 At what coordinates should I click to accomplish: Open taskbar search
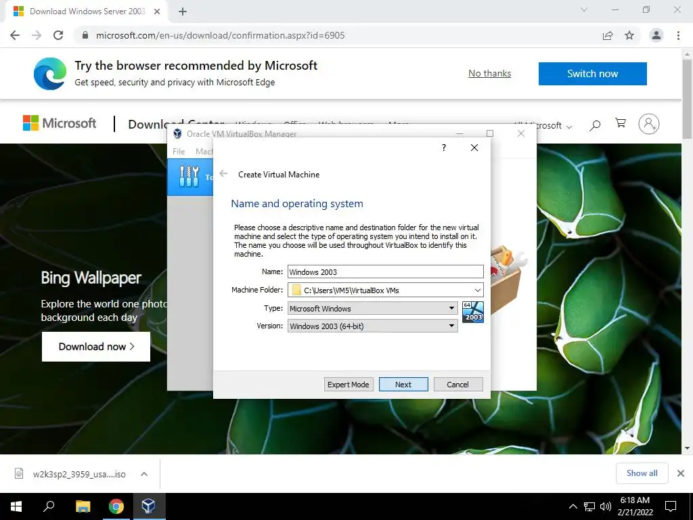coord(49,506)
